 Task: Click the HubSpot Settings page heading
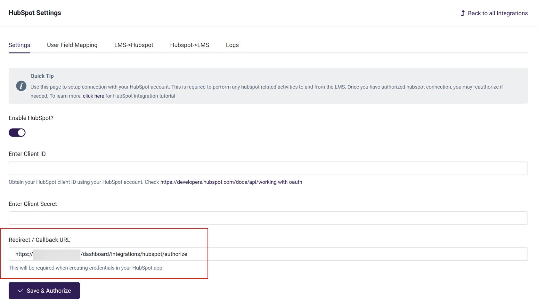[x=35, y=13]
